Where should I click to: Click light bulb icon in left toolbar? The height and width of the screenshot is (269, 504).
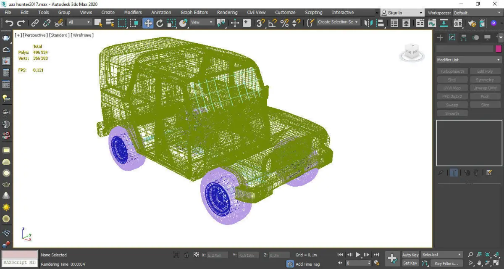[x=6, y=98]
